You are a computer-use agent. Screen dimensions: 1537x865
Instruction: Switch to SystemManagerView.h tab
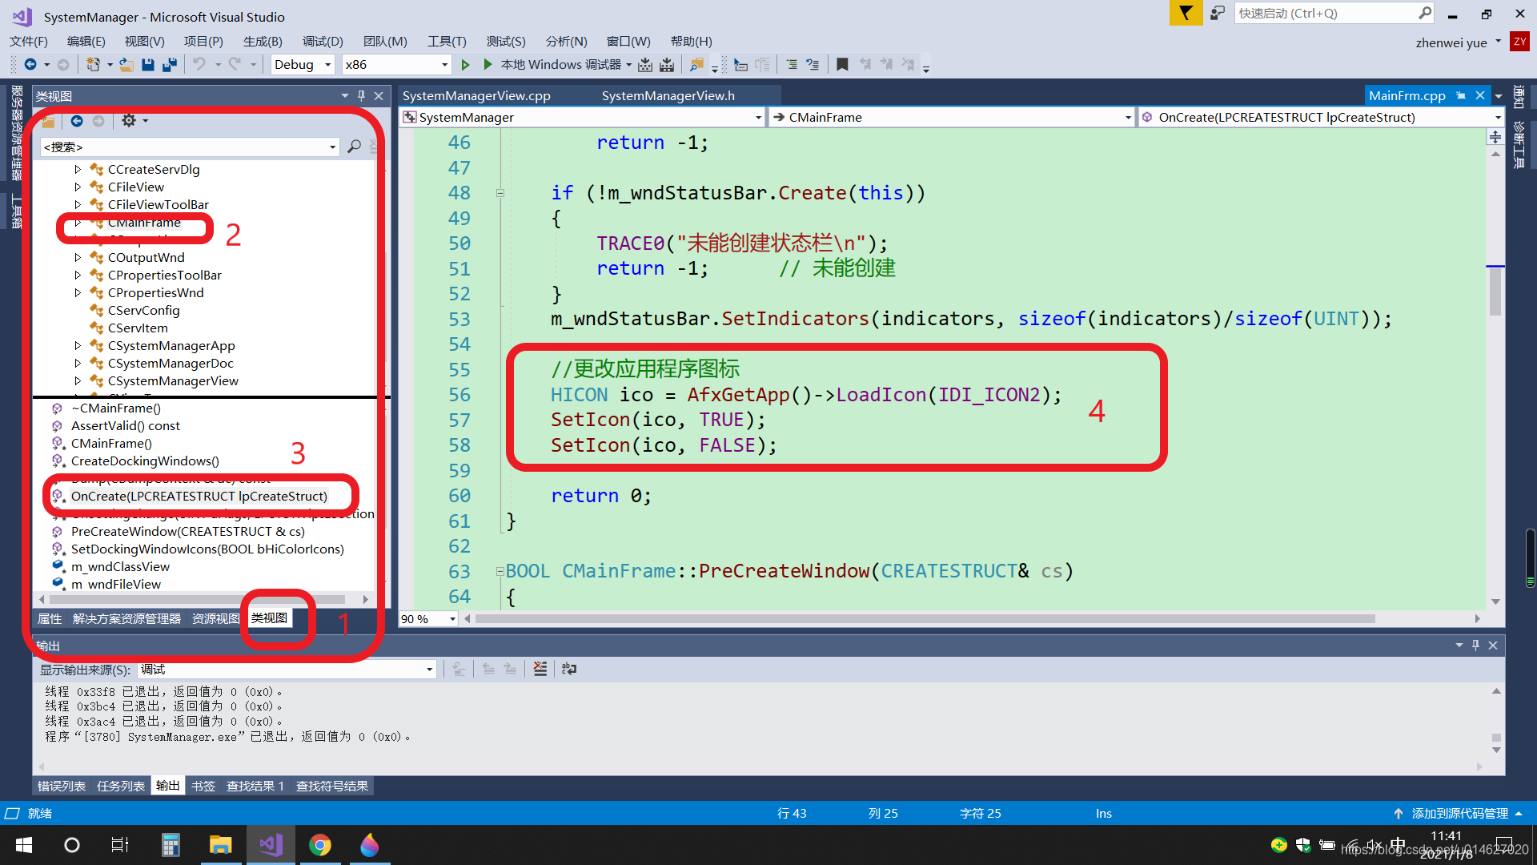point(668,96)
